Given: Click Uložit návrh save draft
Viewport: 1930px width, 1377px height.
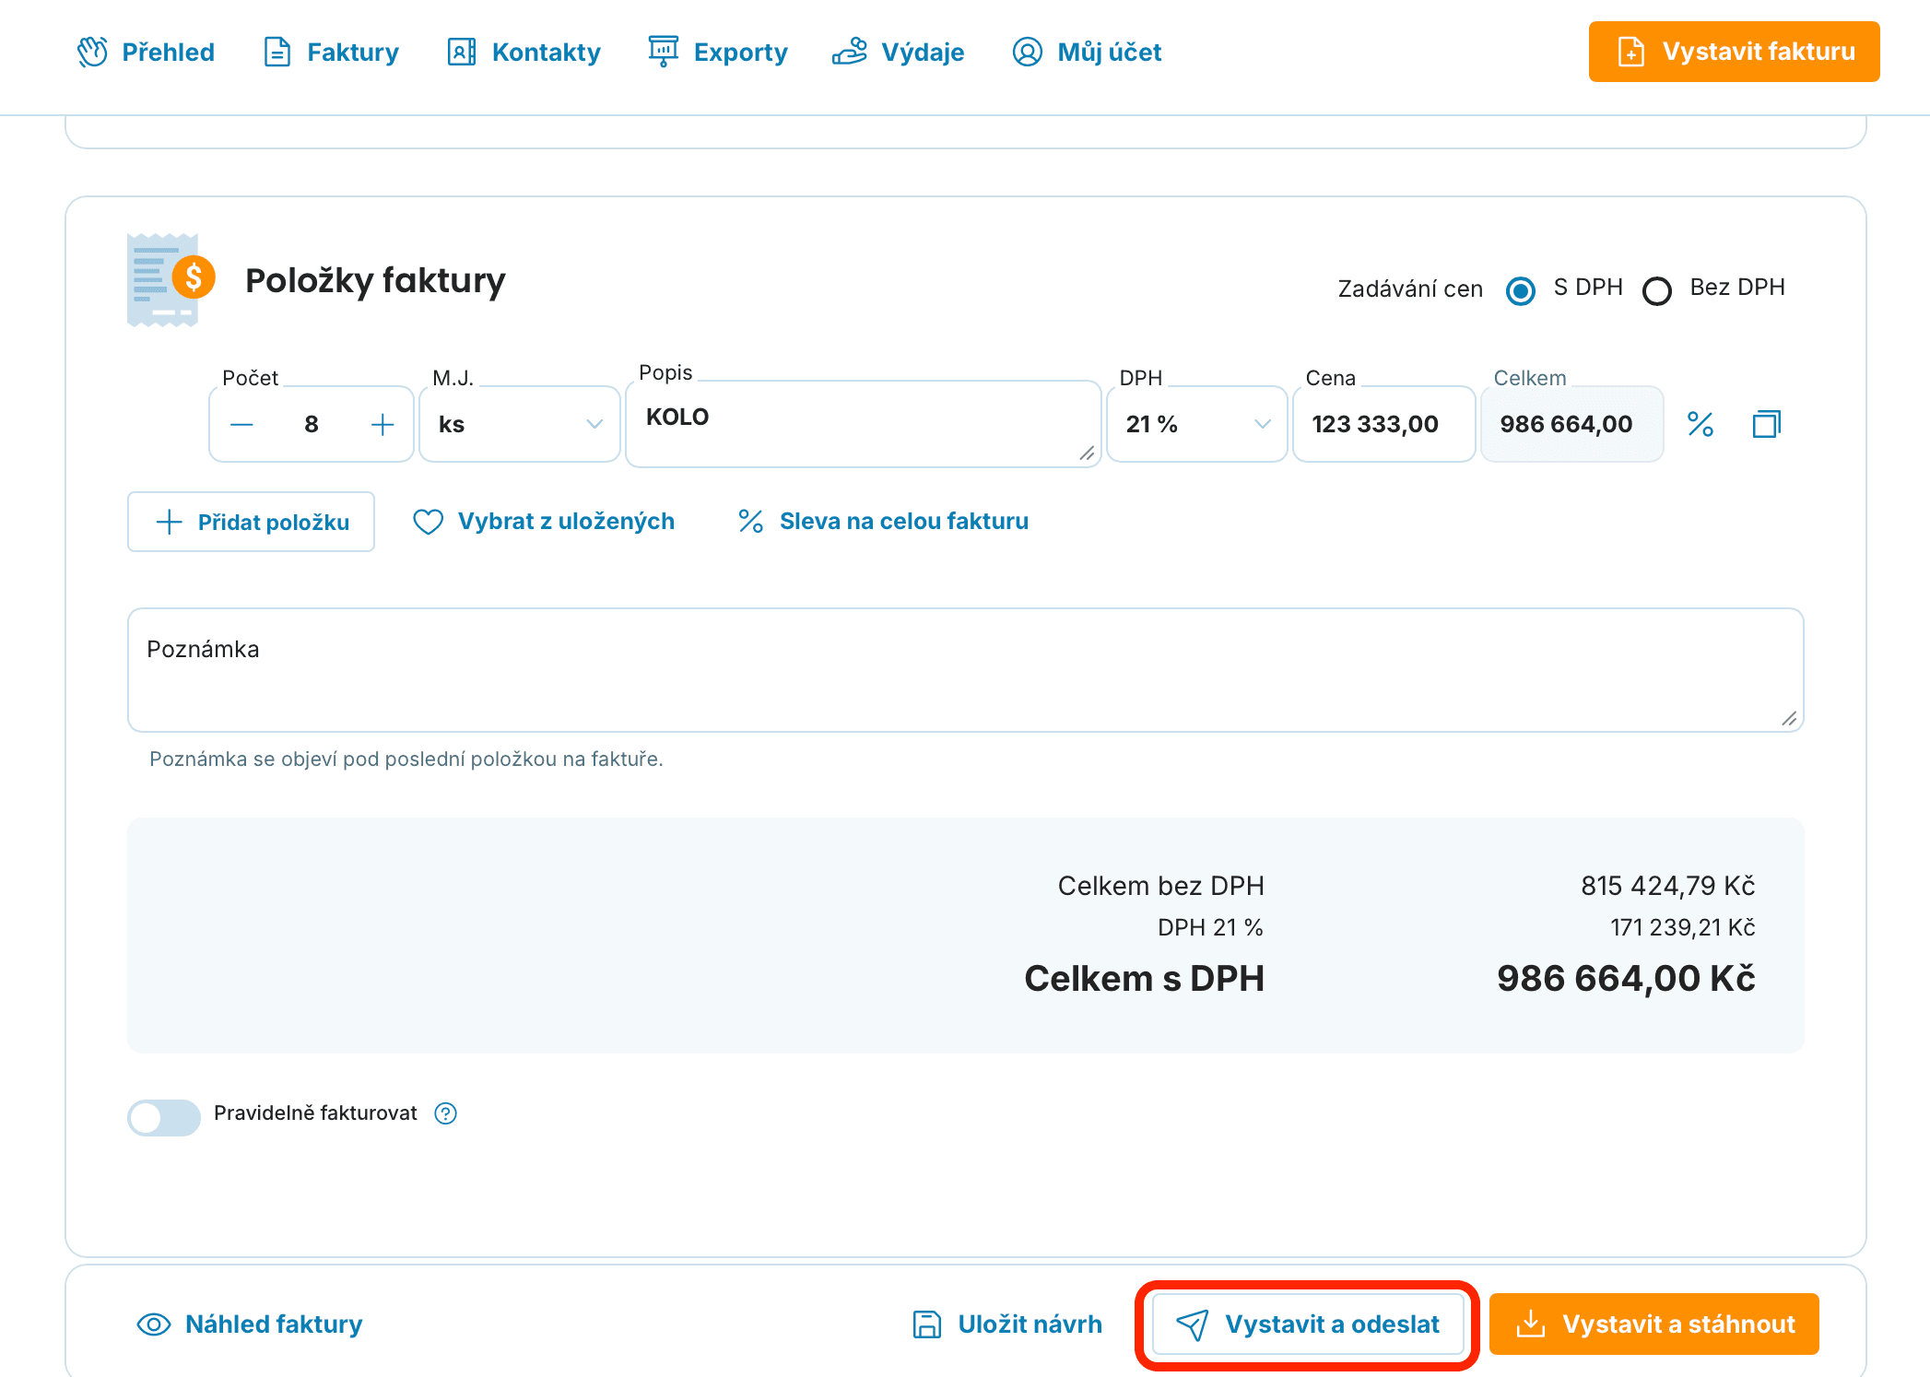Looking at the screenshot, I should point(1007,1324).
